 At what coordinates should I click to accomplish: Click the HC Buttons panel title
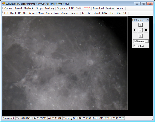click(138, 20)
